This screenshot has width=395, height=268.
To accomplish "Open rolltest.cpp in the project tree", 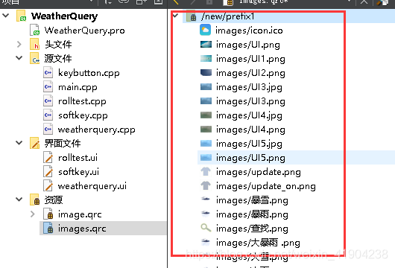I will coord(82,101).
